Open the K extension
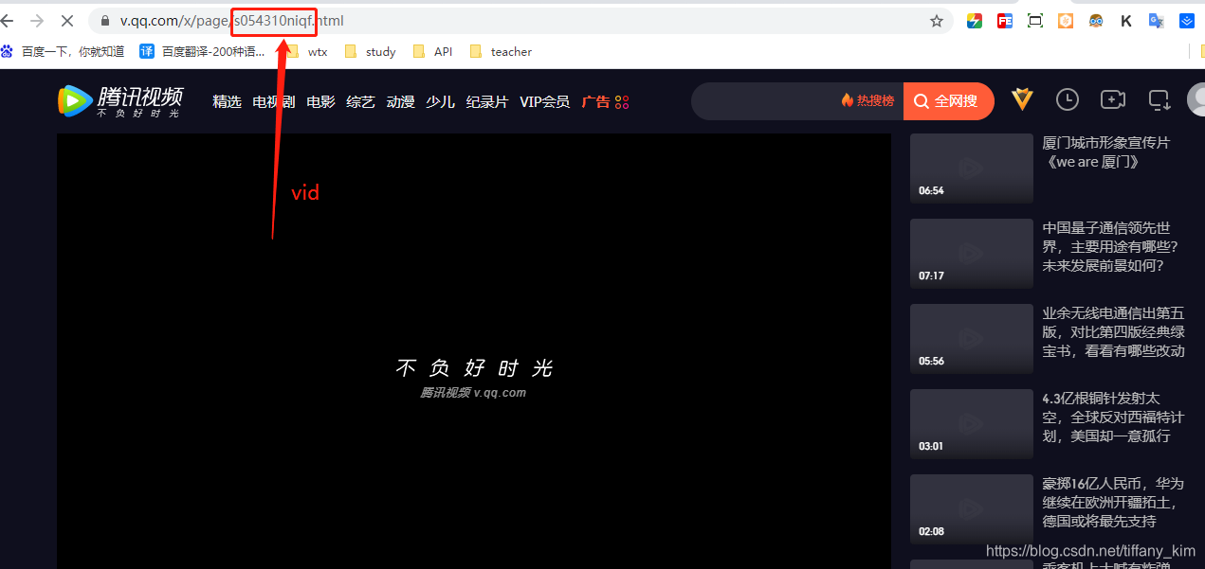This screenshot has width=1205, height=569. pos(1126,21)
